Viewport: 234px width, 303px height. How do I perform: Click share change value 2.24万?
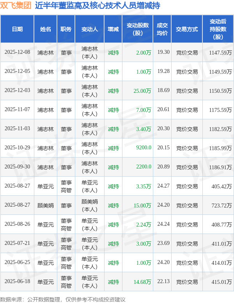144,225
